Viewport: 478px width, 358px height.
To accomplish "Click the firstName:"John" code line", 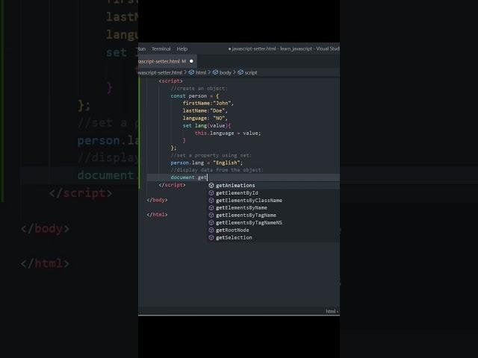I will pyautogui.click(x=208, y=103).
